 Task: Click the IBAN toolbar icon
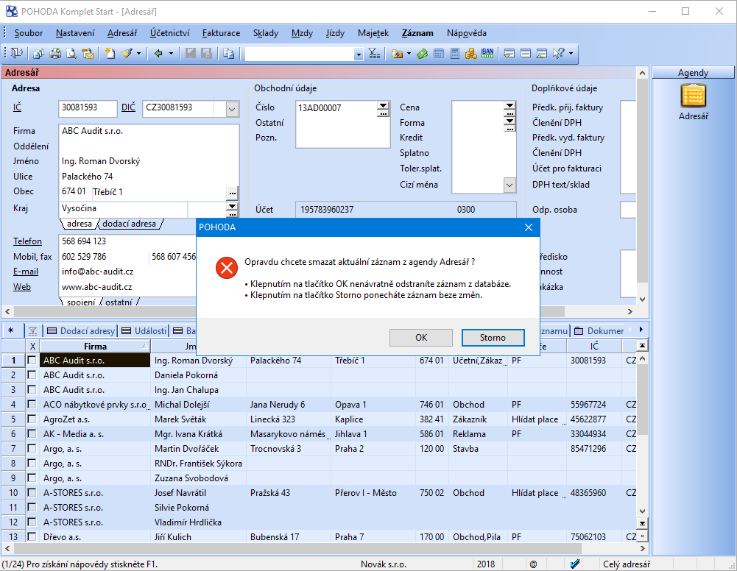click(487, 53)
